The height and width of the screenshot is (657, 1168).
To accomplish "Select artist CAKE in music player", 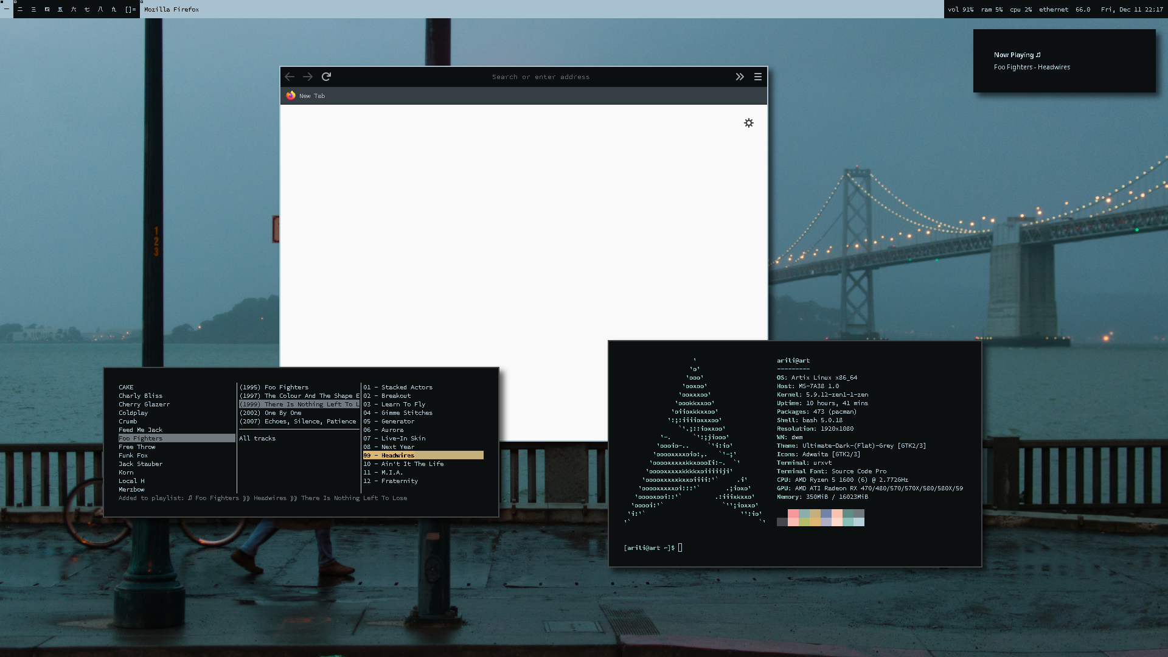I will click(126, 388).
